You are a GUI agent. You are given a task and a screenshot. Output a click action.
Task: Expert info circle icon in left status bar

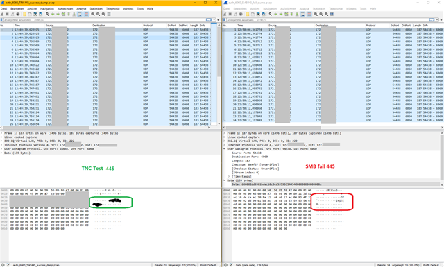point(3,265)
